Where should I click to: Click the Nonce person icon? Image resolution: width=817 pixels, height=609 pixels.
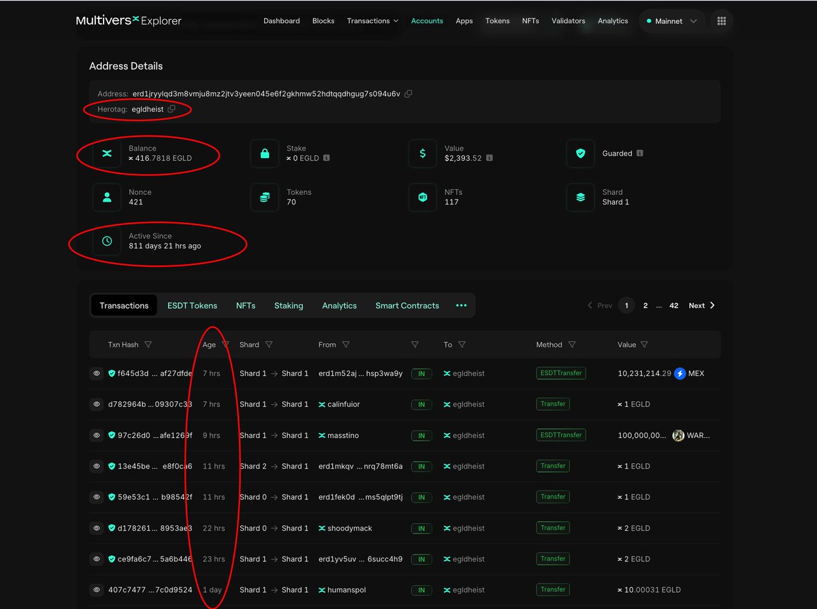pyautogui.click(x=107, y=198)
